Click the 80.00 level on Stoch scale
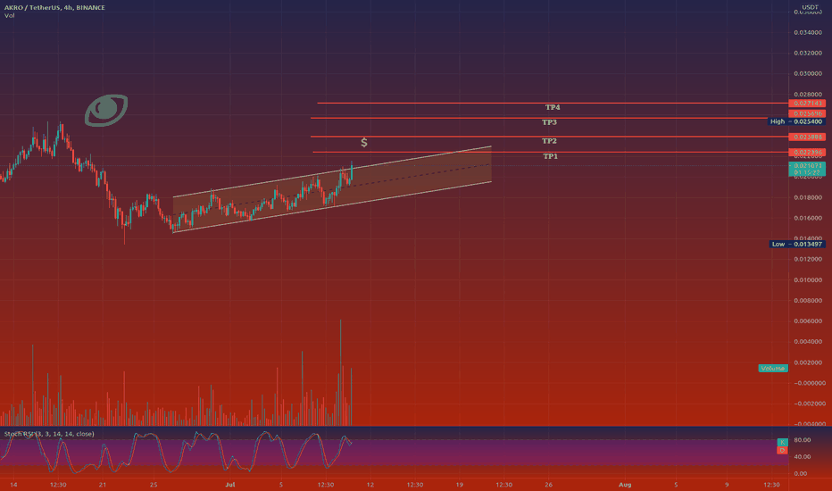832x491 pixels. pos(803,440)
